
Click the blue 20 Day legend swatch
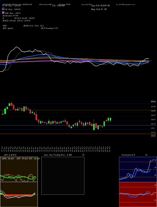[3, 5]
